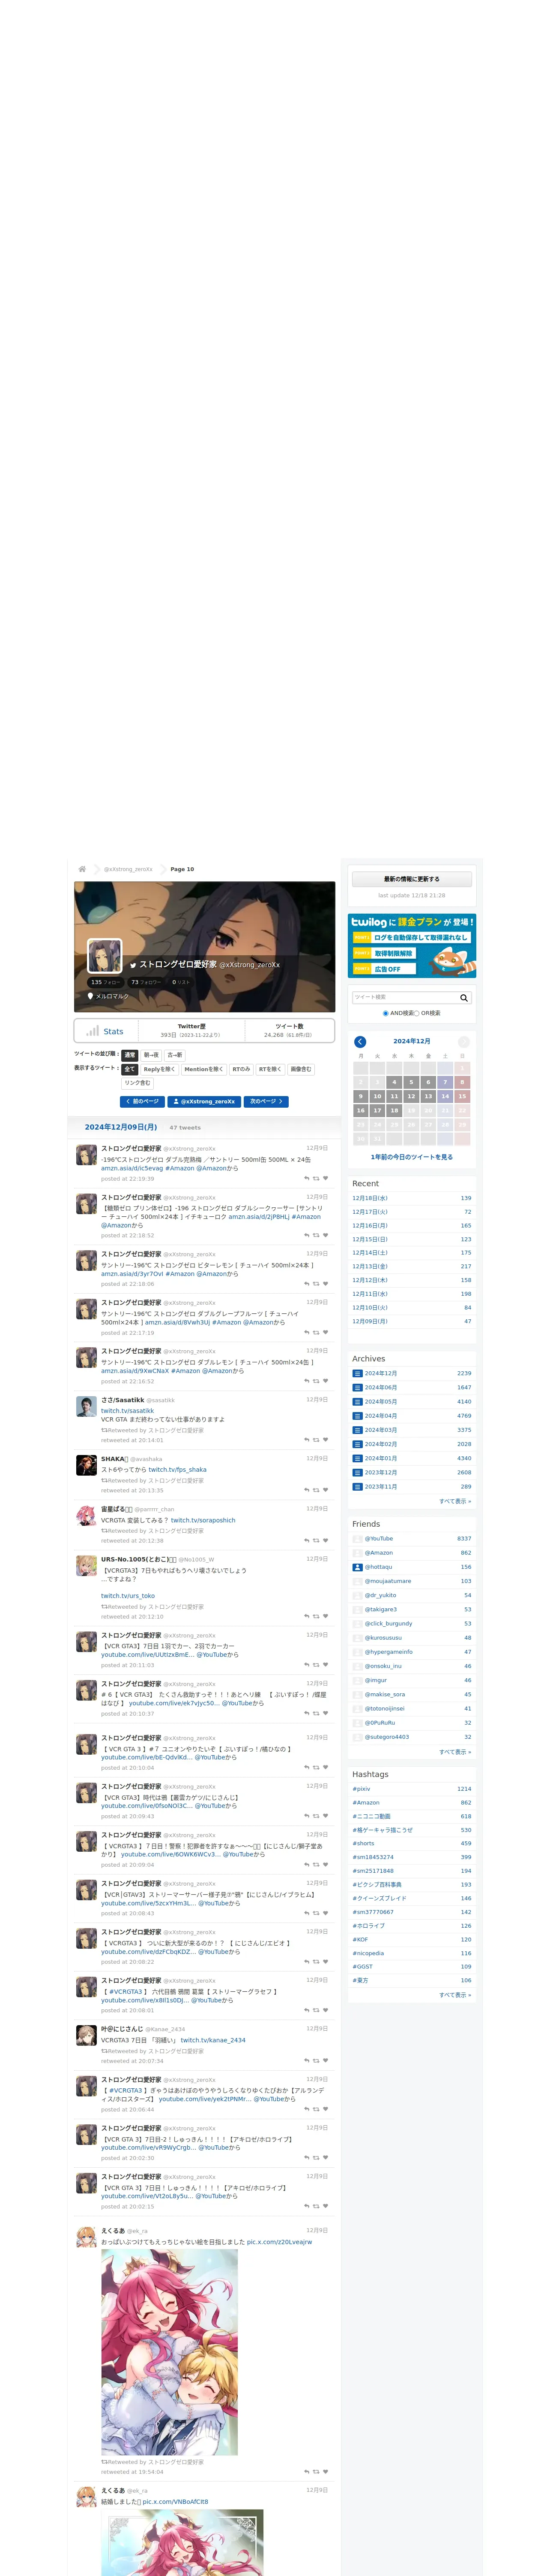The image size is (550, 2576).
Task: Open amzn.asia/d/ic5evag link
Action: pos(132,1168)
